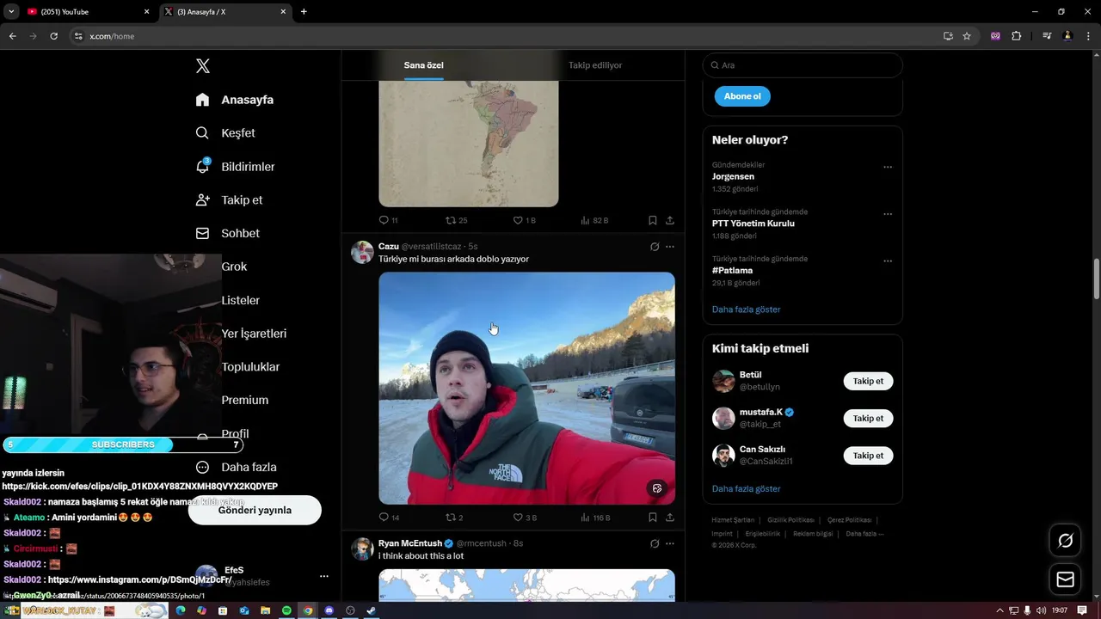
Task: Share Cazu's post
Action: point(670,518)
